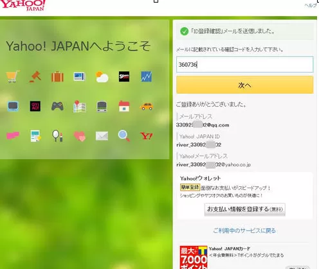Viewport: 319px width, 269px height.
Task: Open ご利用中のサービスに戻る link
Action: tap(244, 230)
